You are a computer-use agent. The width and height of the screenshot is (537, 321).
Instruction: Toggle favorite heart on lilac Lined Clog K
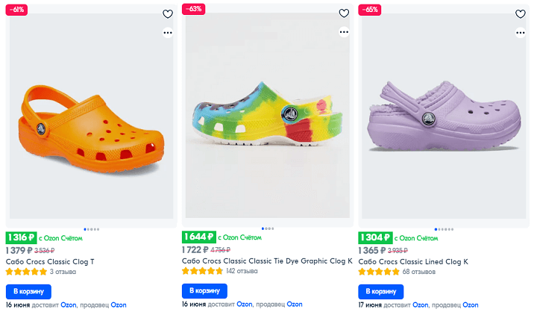tap(521, 13)
